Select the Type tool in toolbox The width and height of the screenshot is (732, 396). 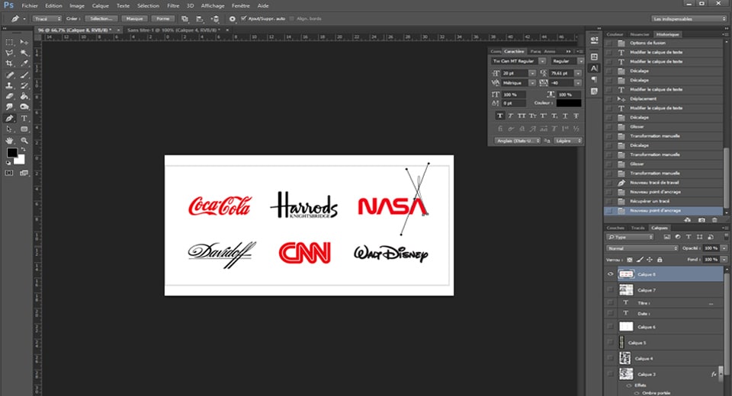pos(24,118)
